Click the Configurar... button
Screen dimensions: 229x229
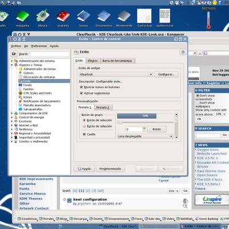coord(166,74)
